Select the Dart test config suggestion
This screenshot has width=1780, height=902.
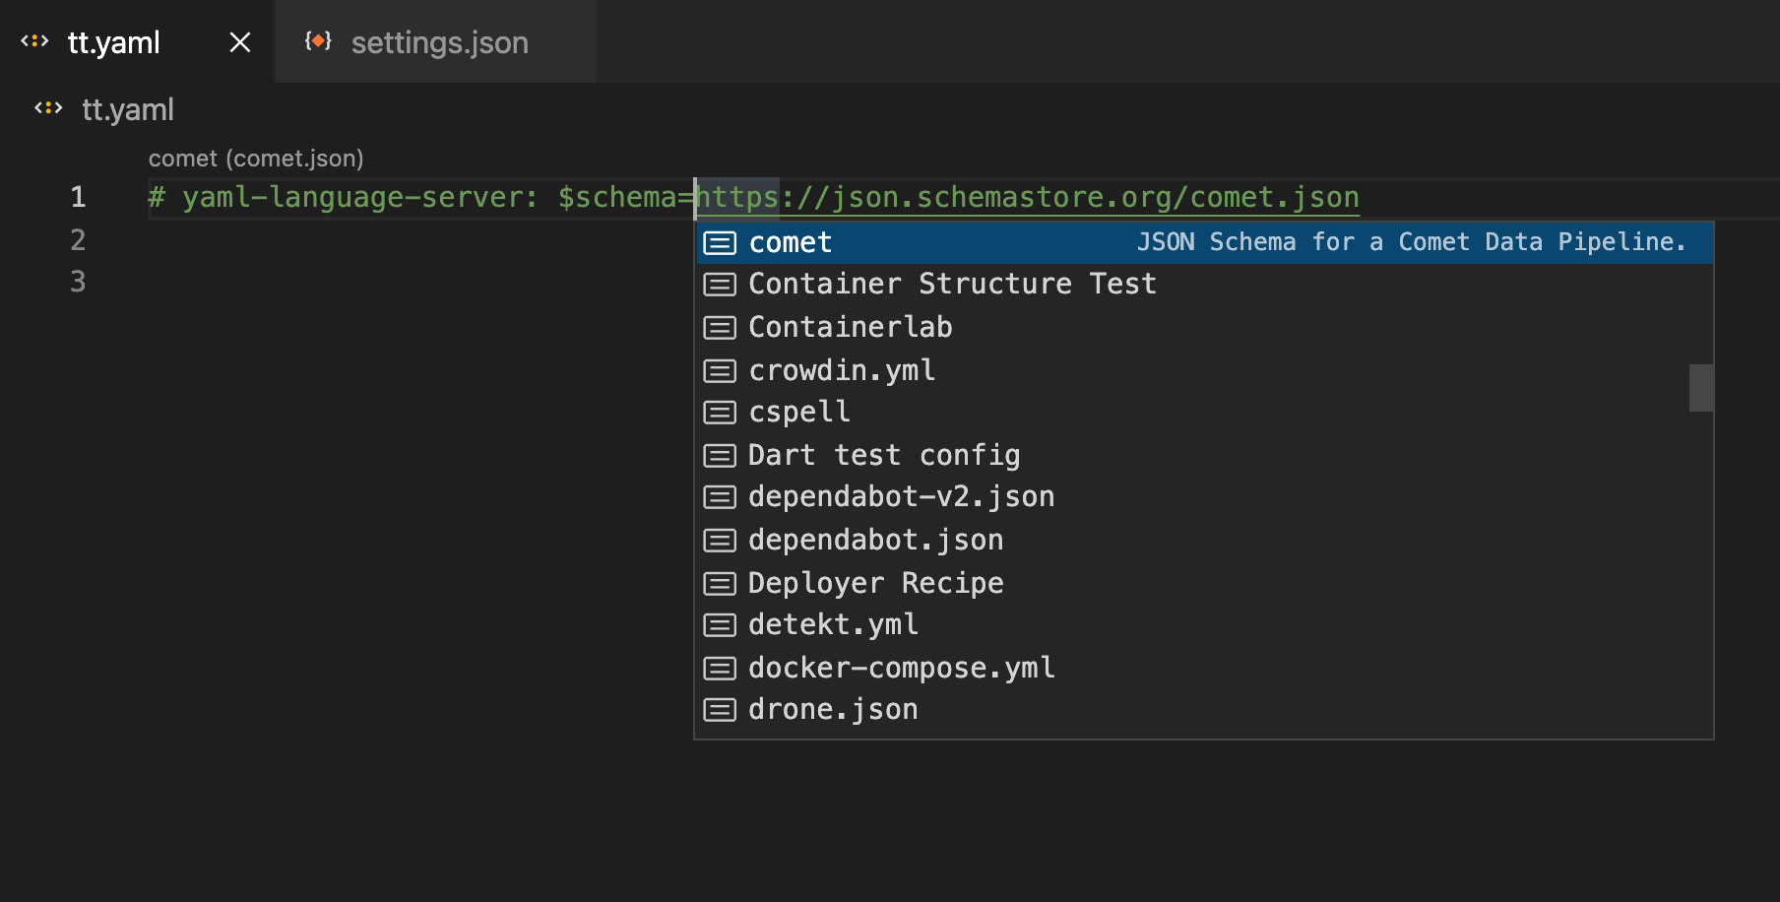pyautogui.click(x=883, y=455)
